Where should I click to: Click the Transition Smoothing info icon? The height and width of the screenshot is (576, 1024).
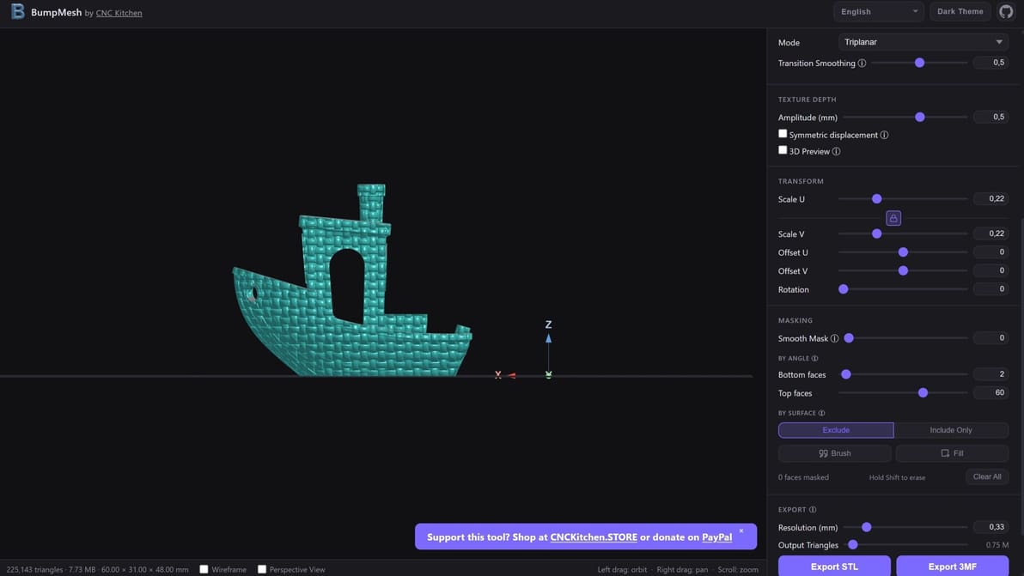861,62
